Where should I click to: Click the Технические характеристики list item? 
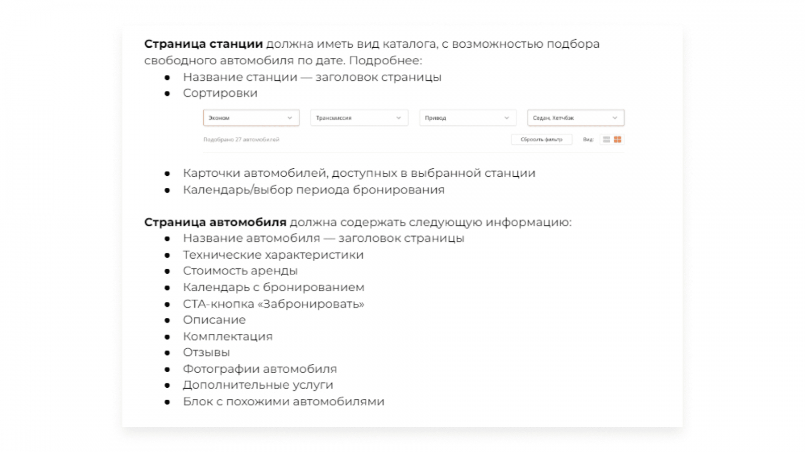coord(273,255)
